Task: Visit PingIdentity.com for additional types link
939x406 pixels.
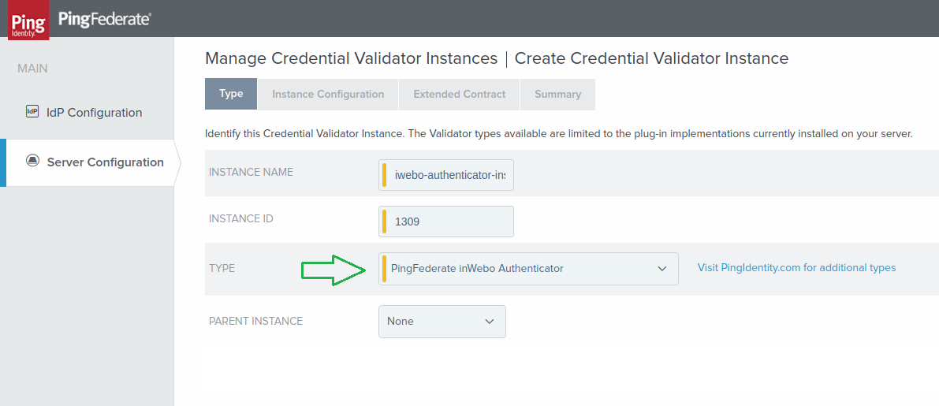Action: coord(796,268)
